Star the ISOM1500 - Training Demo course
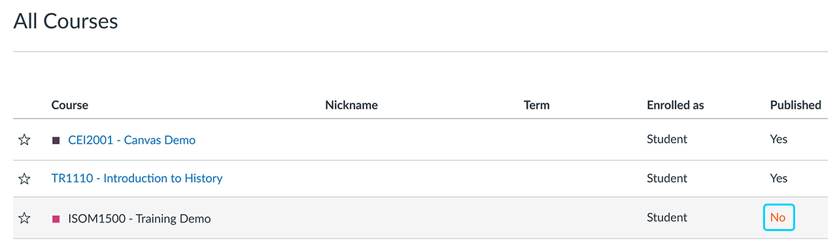Screen dimensions: 837x252 (x=24, y=218)
